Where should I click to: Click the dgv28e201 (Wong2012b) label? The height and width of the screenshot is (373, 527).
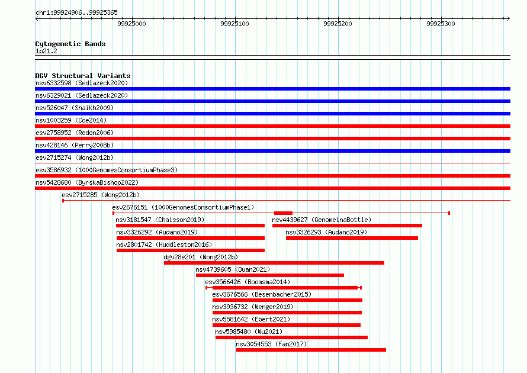201,257
